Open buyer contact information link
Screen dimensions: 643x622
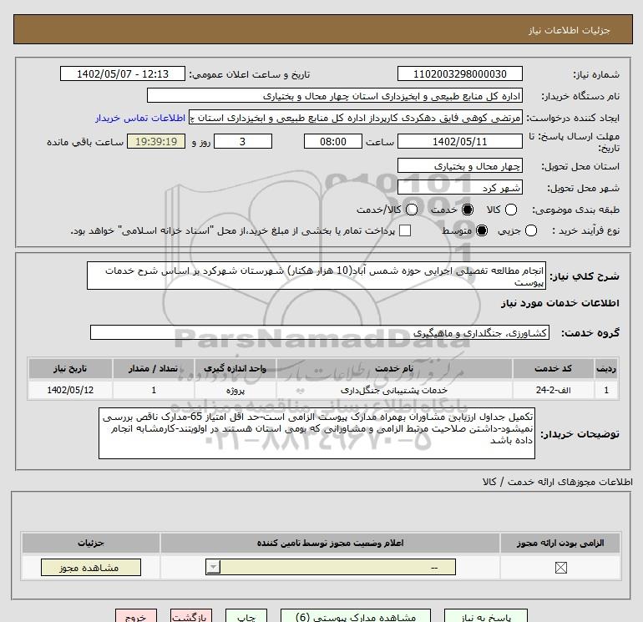140,118
